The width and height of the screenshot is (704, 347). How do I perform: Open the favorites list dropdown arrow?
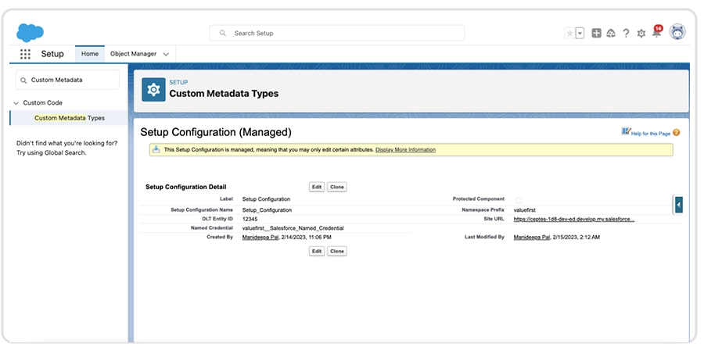pos(580,34)
